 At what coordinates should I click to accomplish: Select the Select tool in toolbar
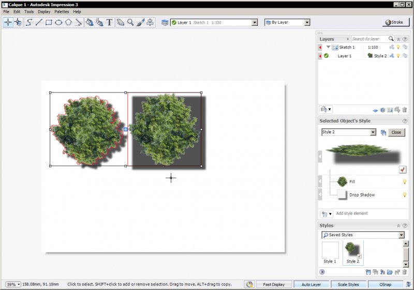8,22
